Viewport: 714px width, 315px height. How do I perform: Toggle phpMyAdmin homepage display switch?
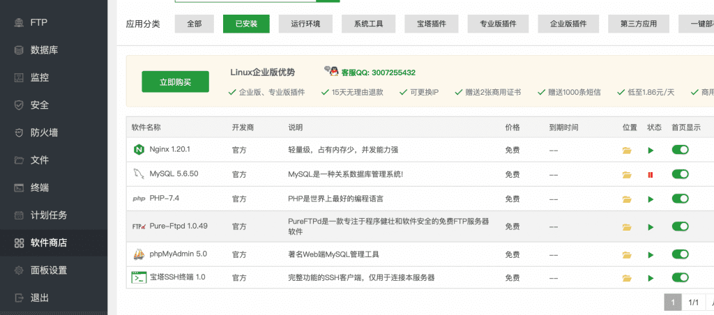click(x=680, y=254)
